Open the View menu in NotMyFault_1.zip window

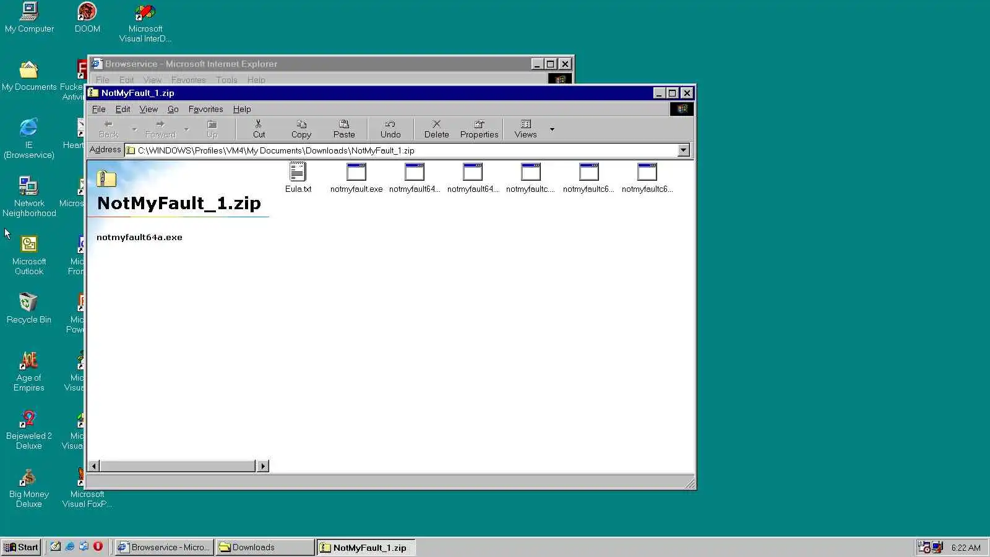148,109
